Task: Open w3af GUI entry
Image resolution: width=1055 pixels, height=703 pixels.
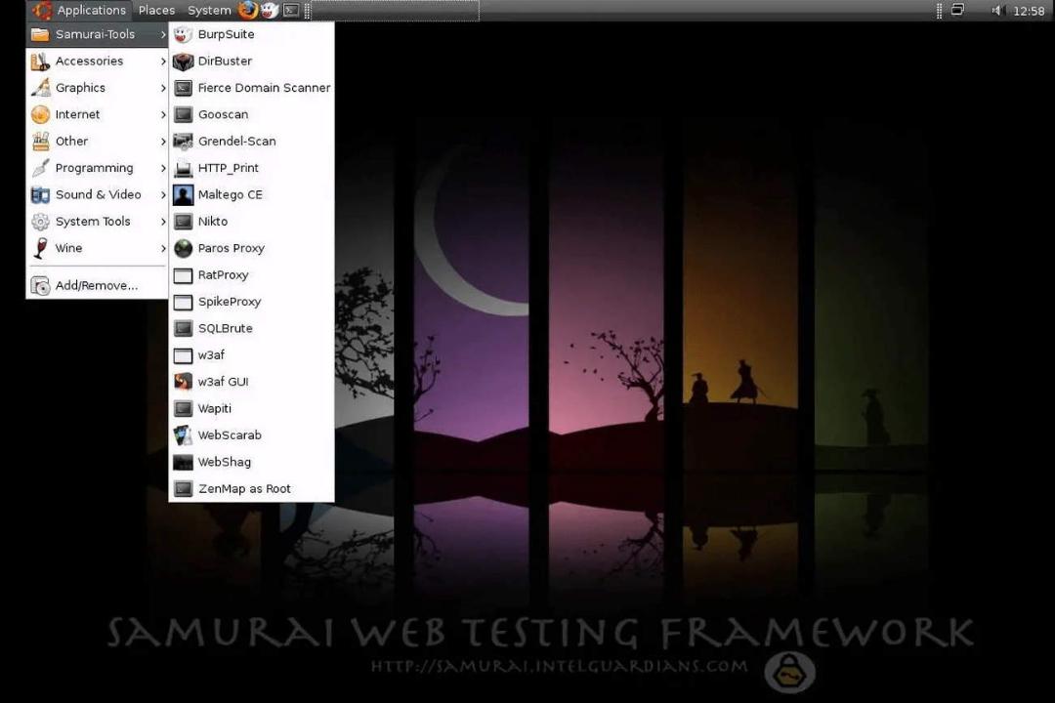Action: 251,382
